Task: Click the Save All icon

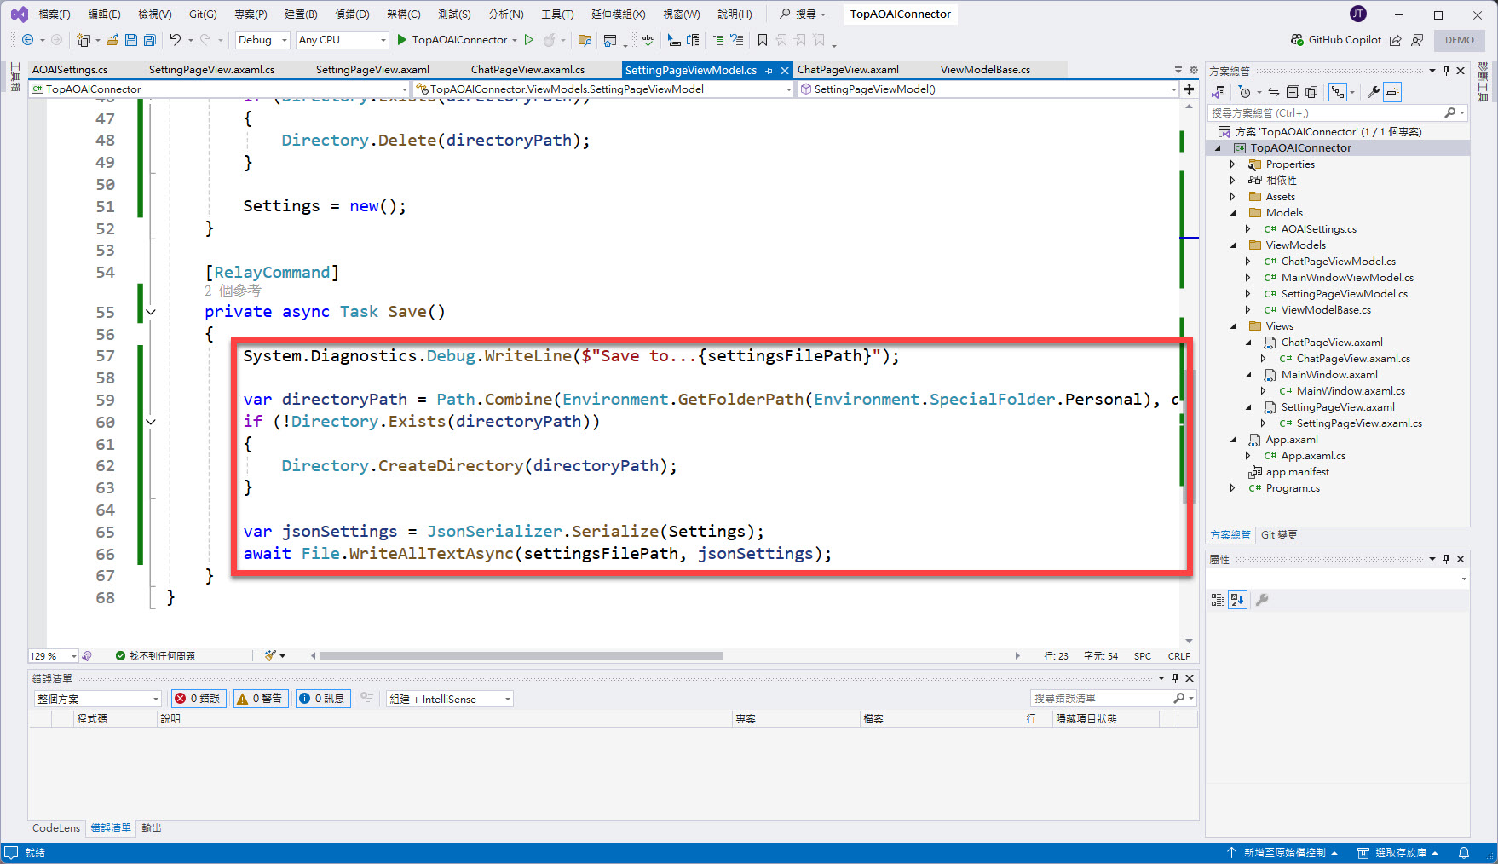Action: (x=150, y=40)
